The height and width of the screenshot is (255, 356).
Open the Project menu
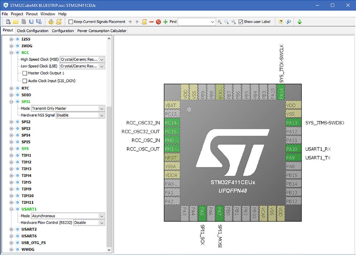(x=17, y=14)
